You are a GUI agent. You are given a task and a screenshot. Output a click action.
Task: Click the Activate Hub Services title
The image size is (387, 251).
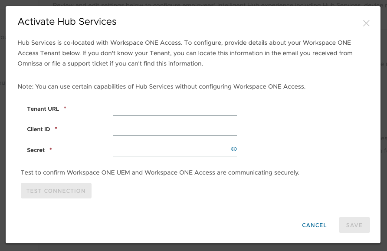click(67, 22)
